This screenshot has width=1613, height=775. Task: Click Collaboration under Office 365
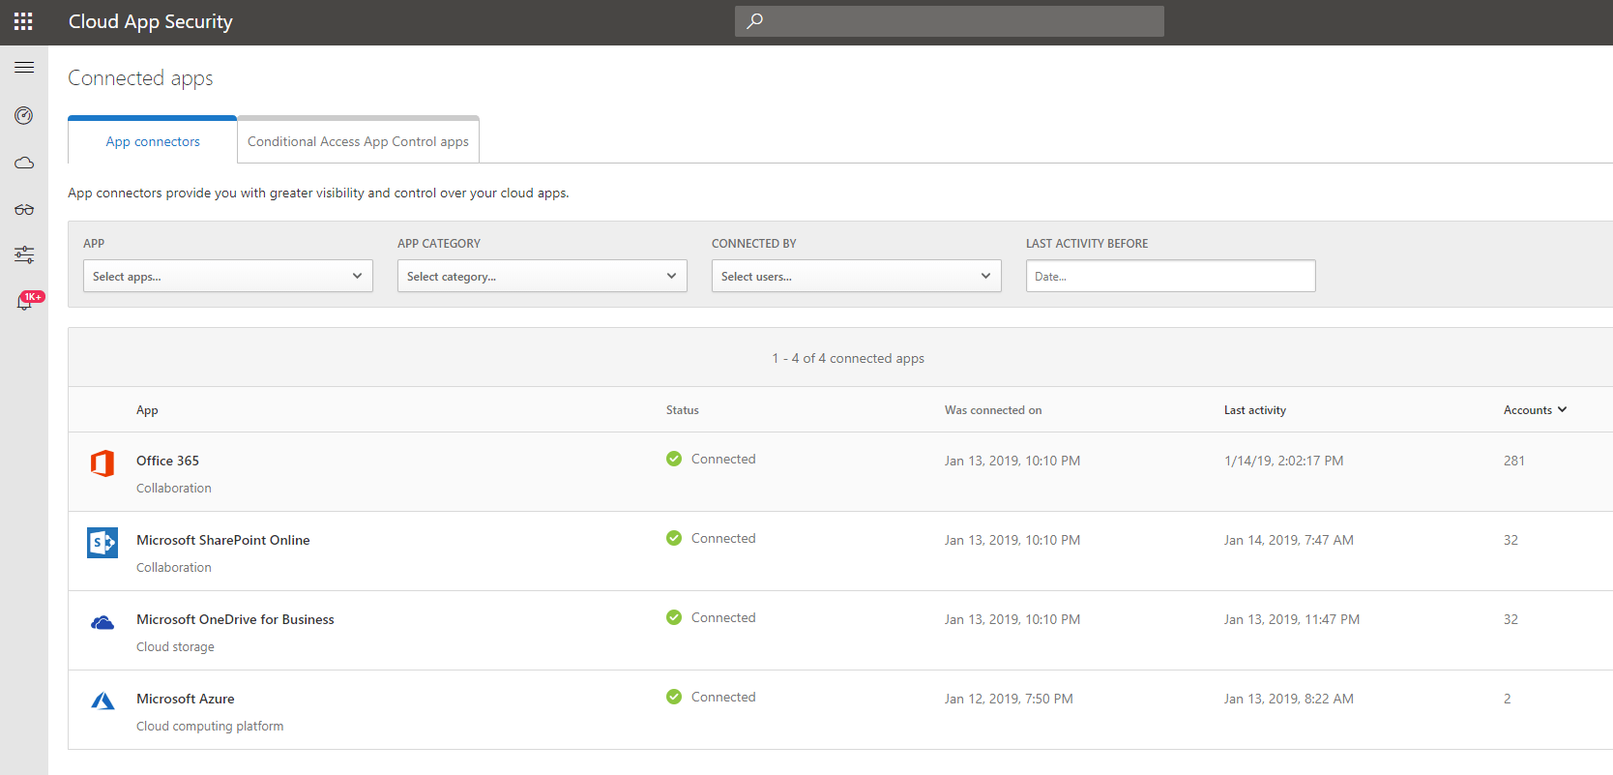coord(174,488)
